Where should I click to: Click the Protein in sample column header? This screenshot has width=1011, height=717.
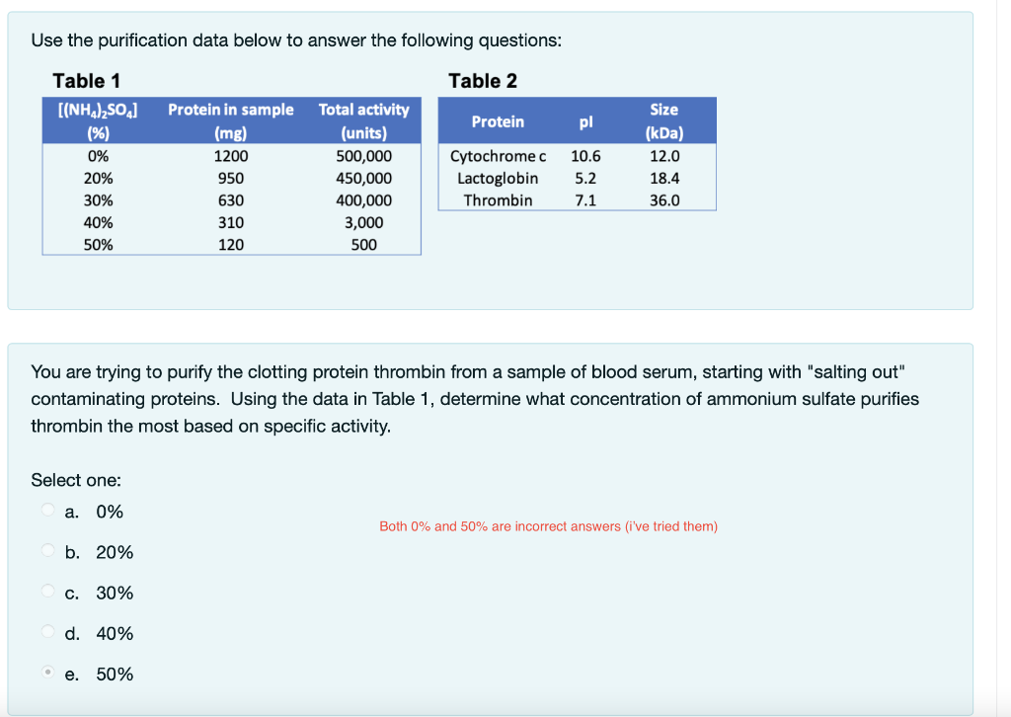[230, 120]
